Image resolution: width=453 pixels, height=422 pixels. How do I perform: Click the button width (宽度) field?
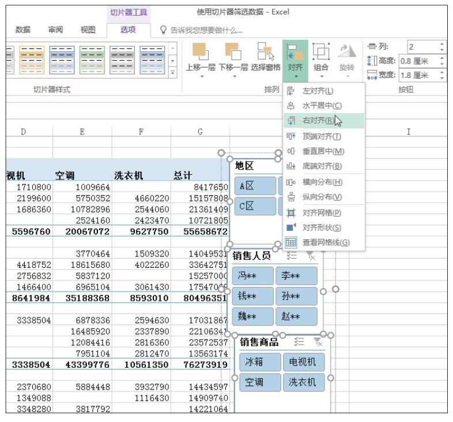418,75
